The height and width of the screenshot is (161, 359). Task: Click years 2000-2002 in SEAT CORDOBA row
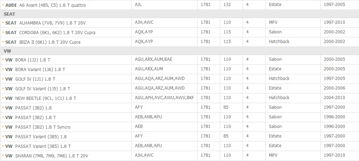(x=334, y=32)
